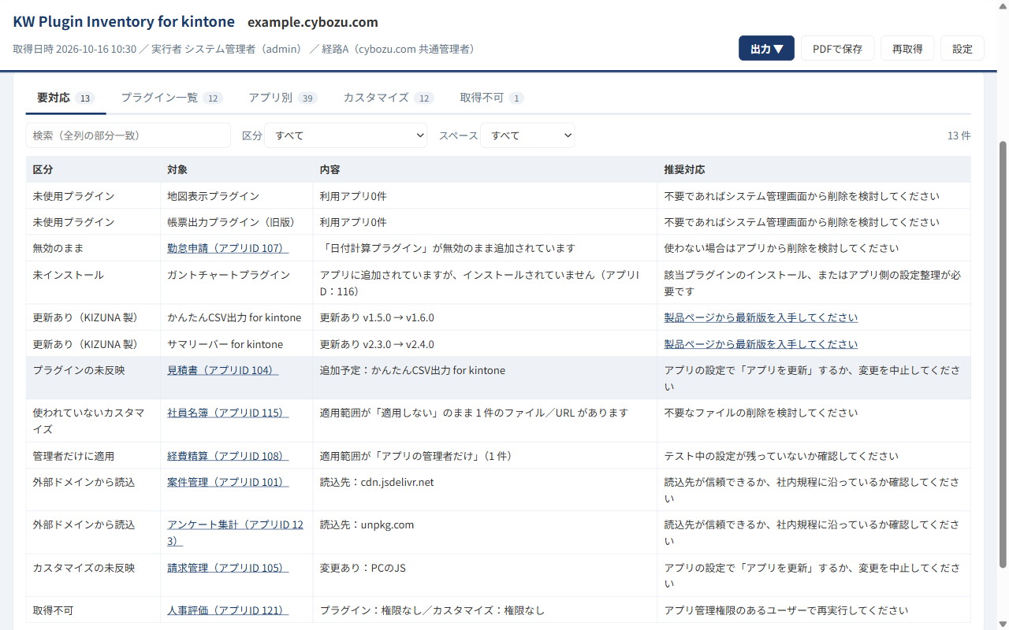
Task: Click the 内容 column header
Action: (x=485, y=169)
